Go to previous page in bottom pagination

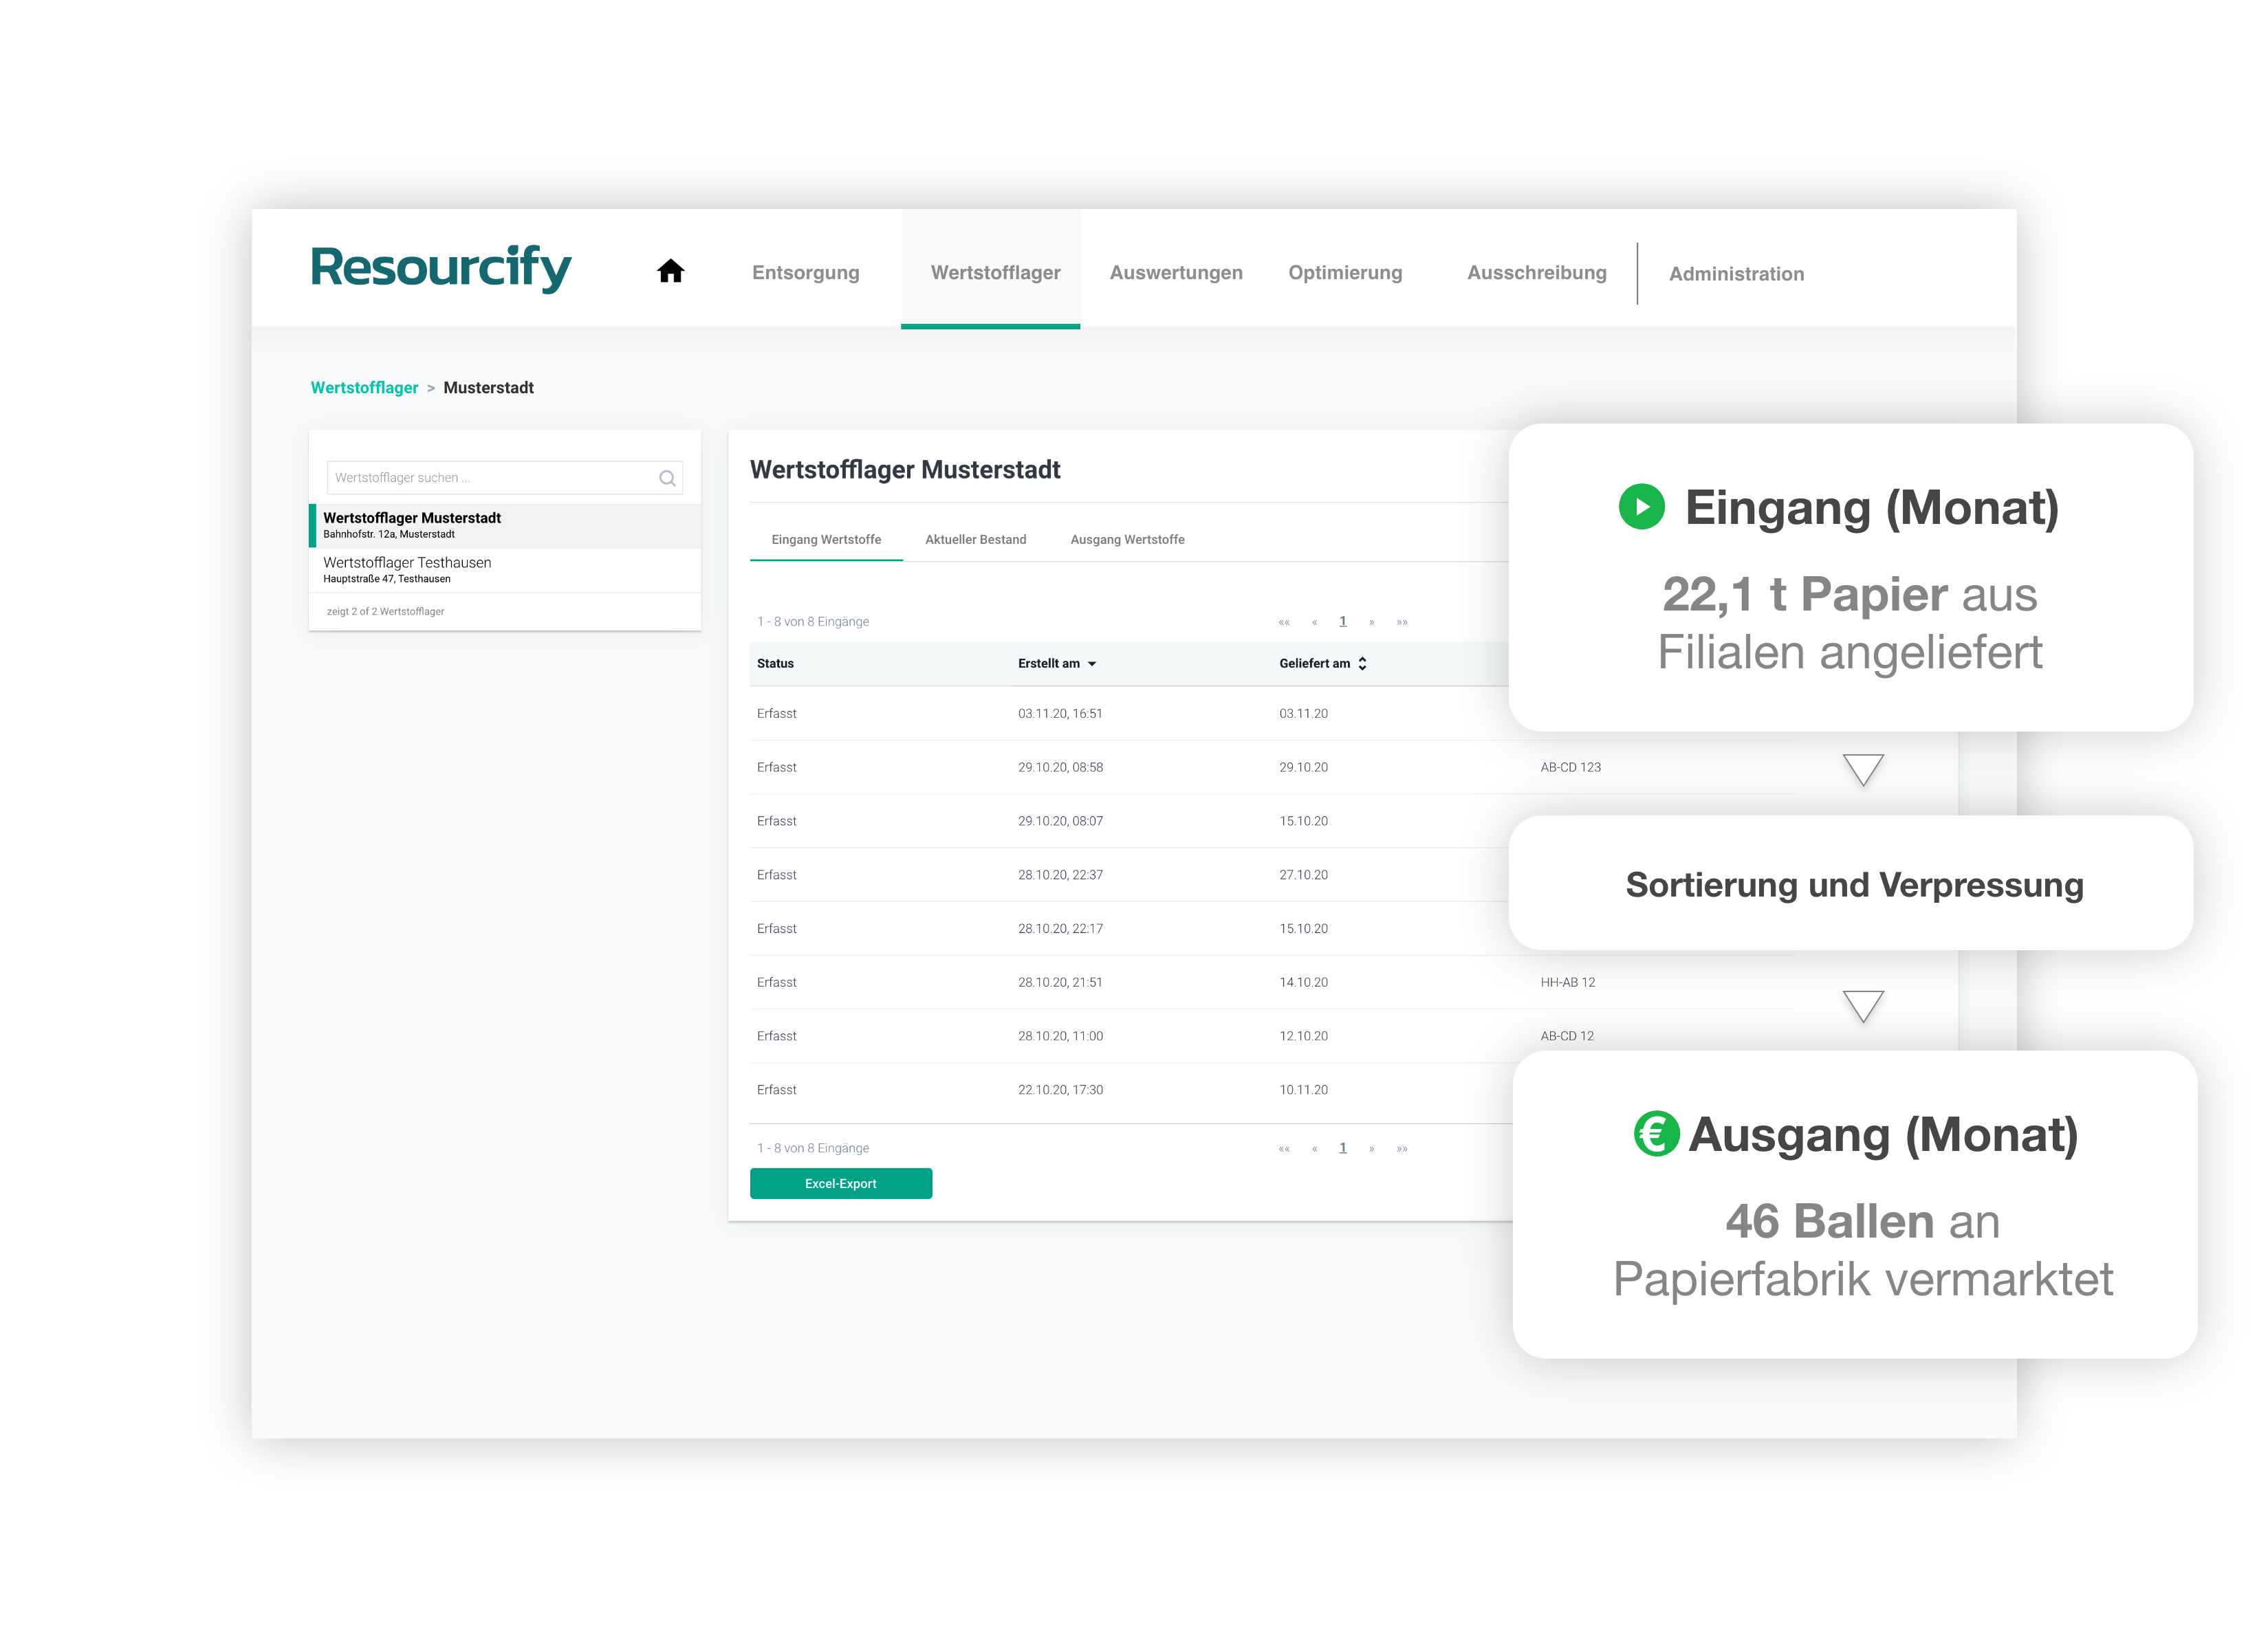[x=1314, y=1148]
